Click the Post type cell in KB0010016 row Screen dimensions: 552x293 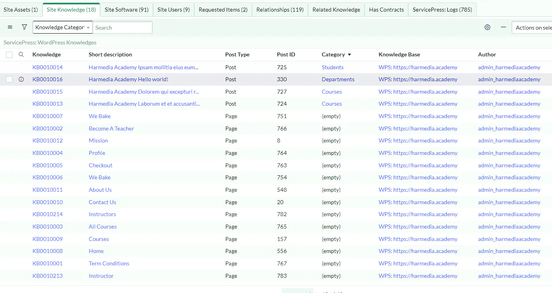(231, 79)
